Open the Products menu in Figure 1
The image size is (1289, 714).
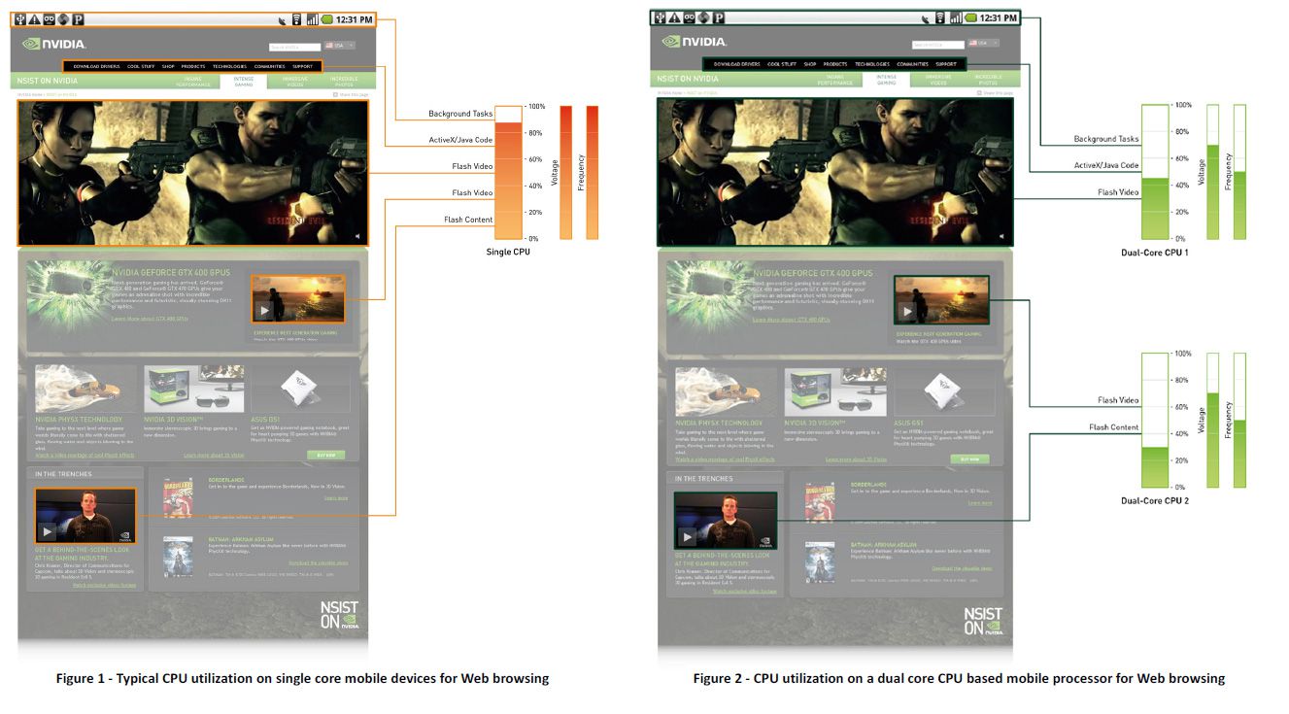(193, 66)
